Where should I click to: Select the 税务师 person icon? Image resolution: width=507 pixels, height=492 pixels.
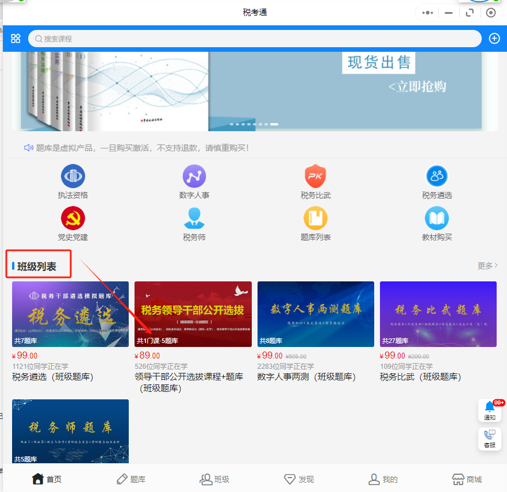point(194,218)
